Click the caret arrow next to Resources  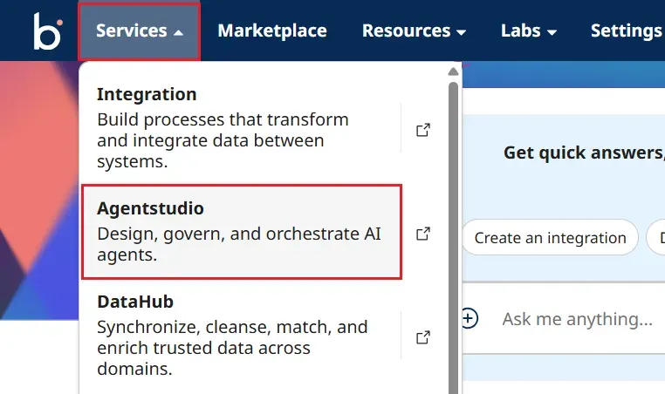(x=461, y=32)
